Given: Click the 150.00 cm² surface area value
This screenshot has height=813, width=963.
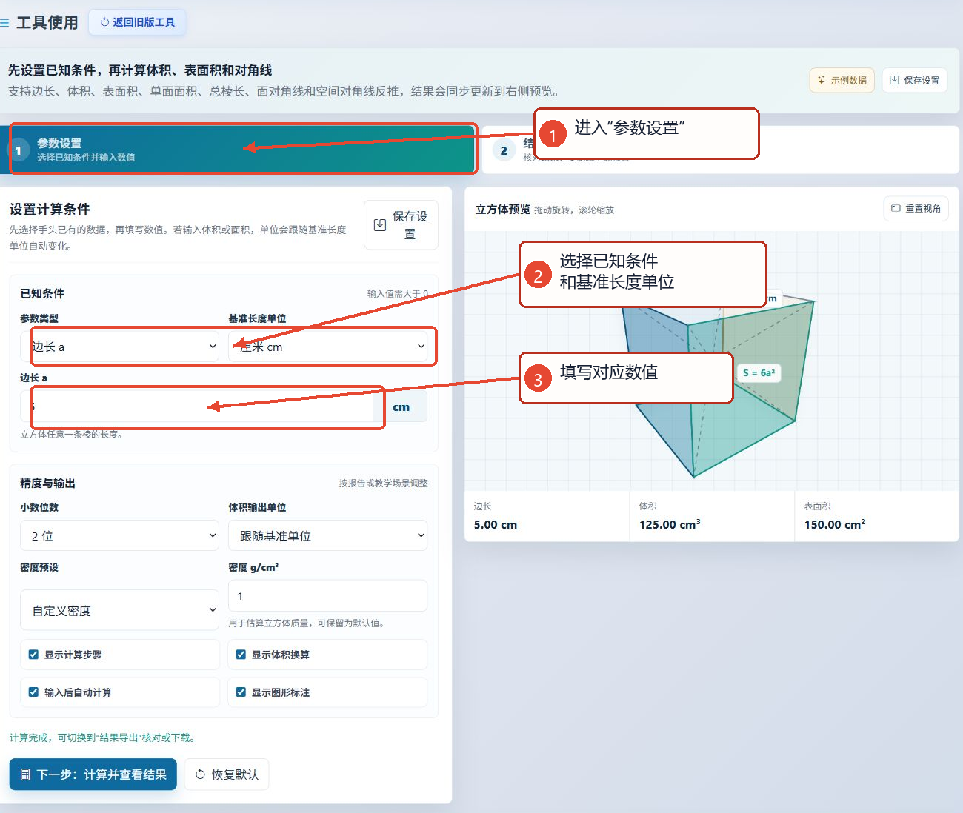Looking at the screenshot, I should [x=835, y=524].
